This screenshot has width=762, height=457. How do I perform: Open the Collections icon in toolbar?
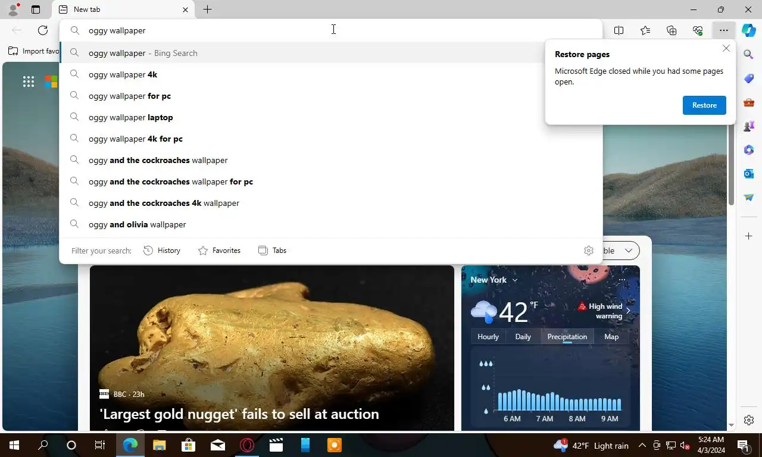click(672, 30)
